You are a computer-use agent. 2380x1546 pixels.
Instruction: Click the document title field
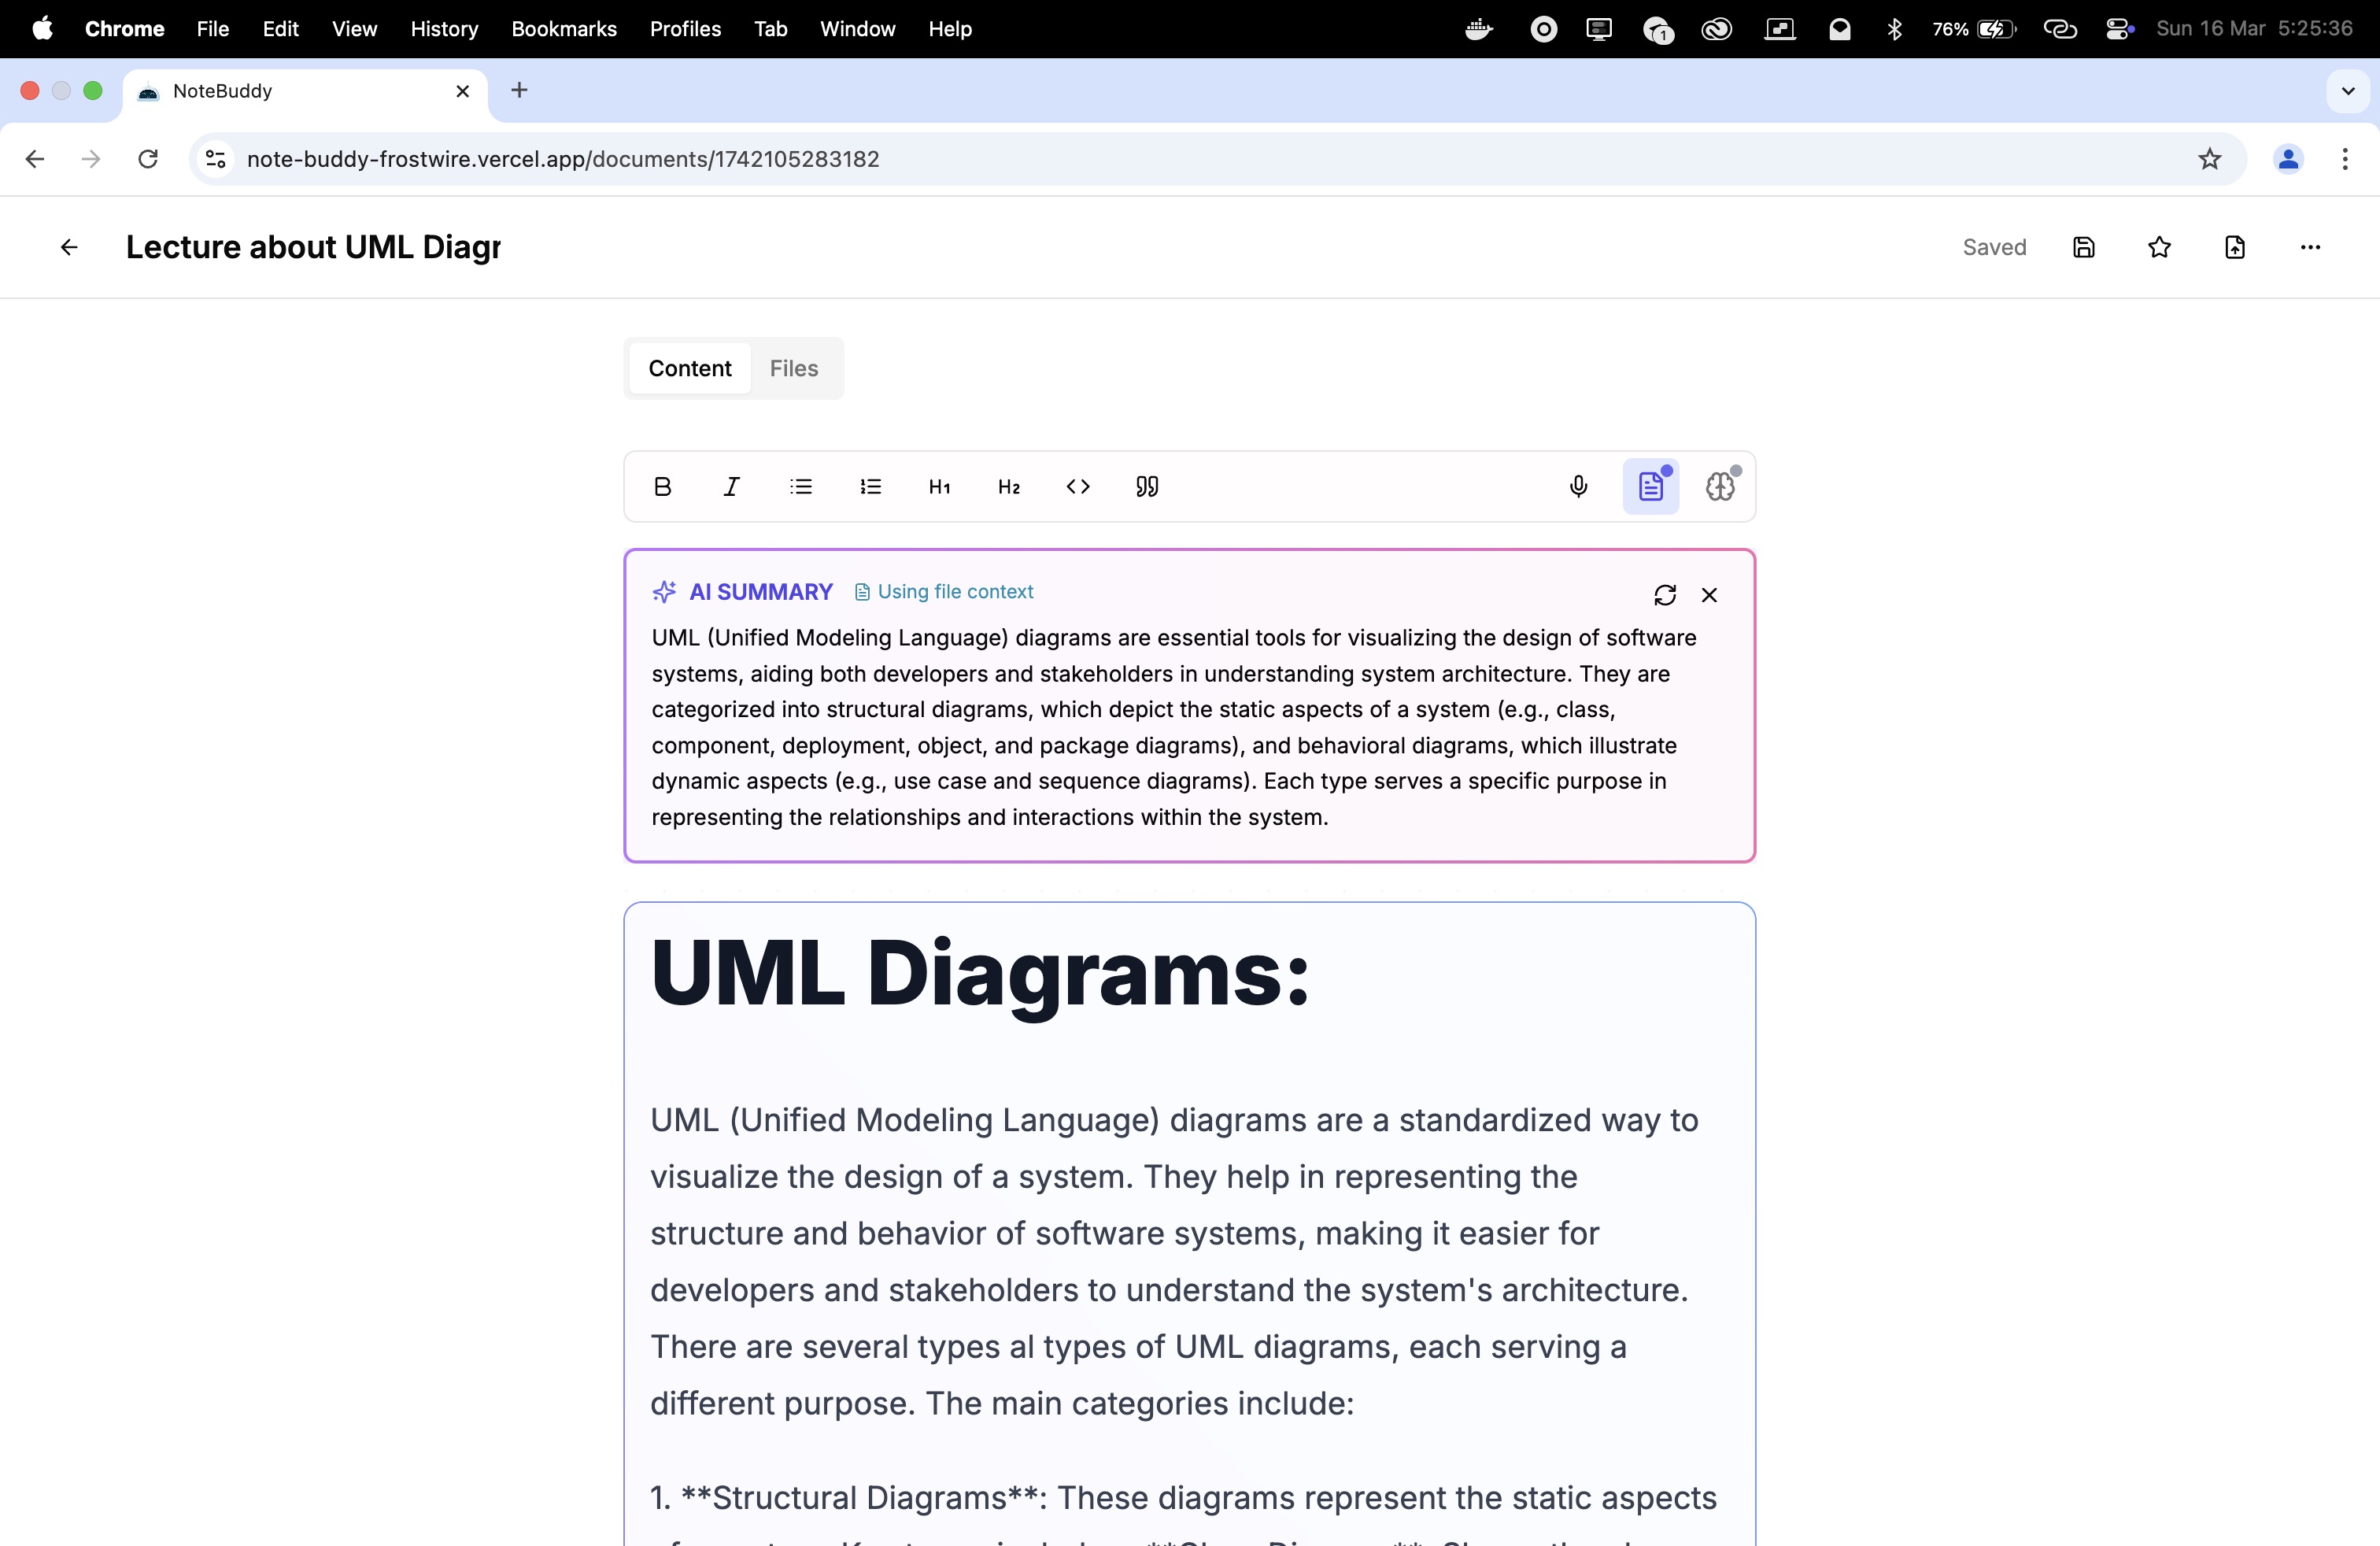click(x=313, y=247)
